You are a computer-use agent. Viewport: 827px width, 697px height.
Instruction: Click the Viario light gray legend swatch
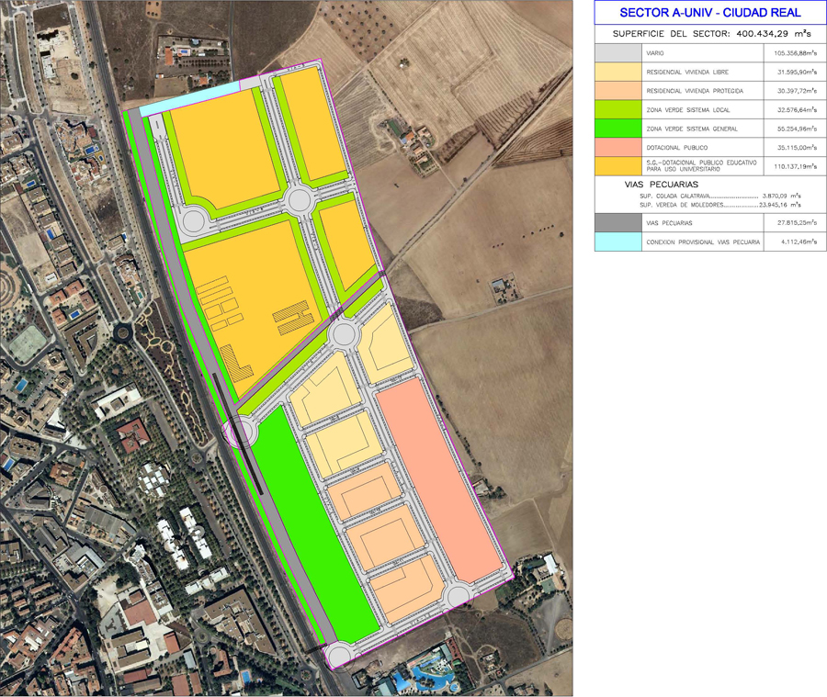coord(618,53)
